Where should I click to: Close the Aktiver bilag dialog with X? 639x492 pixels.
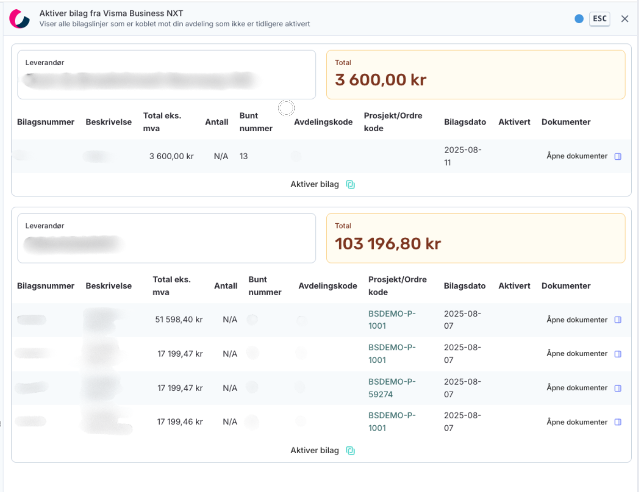tap(625, 19)
